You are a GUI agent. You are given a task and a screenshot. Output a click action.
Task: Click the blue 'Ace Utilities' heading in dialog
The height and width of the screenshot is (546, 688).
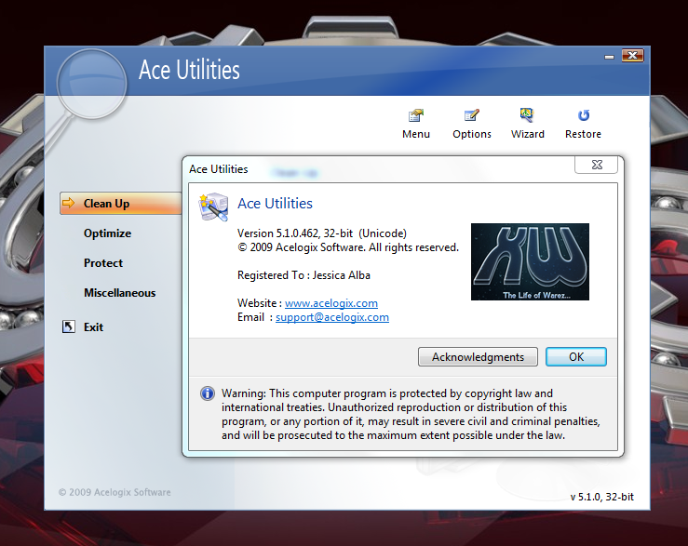pyautogui.click(x=276, y=204)
